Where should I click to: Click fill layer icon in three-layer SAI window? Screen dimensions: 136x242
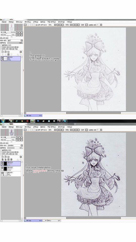[8, 159]
